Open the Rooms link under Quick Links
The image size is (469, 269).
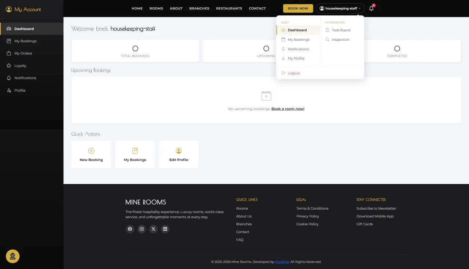point(242,208)
